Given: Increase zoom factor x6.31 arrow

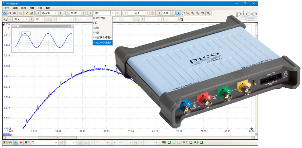Looking at the screenshot, I should (173, 13).
